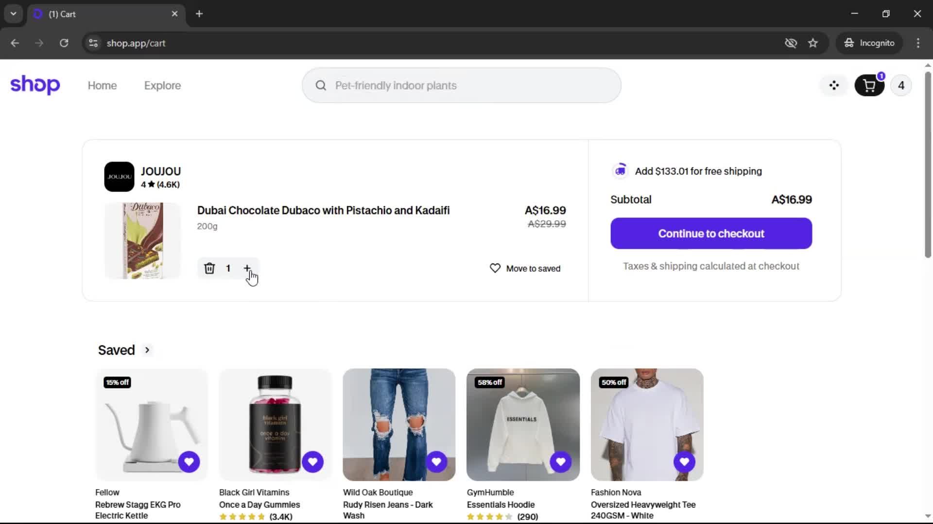Image resolution: width=933 pixels, height=524 pixels.
Task: Unsave the Oversized Heavyweight Tee heart
Action: 684,462
